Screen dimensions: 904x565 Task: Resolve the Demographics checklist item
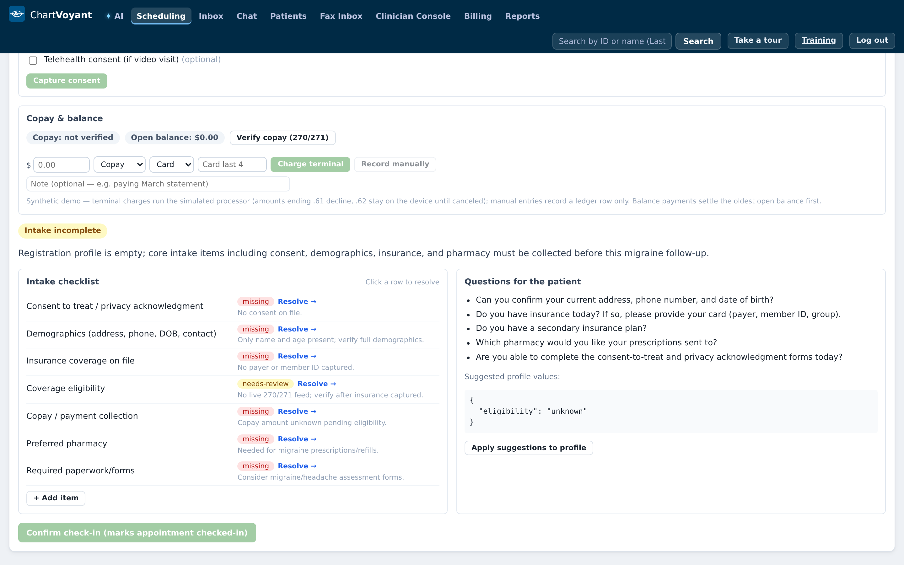click(297, 329)
